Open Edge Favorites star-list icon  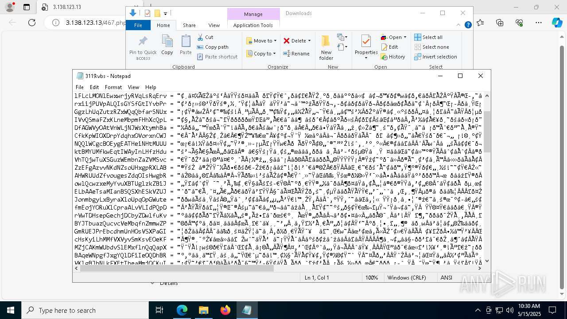coord(481,23)
